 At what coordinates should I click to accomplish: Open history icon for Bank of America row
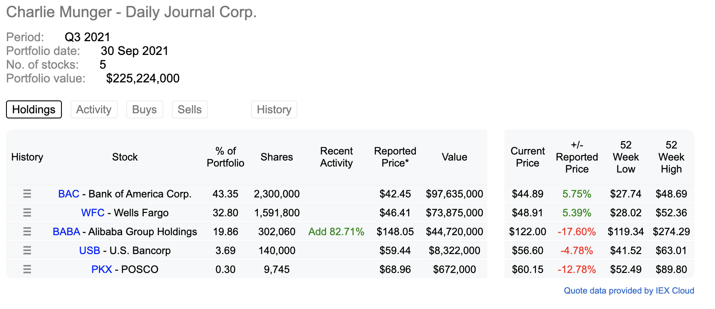[27, 194]
